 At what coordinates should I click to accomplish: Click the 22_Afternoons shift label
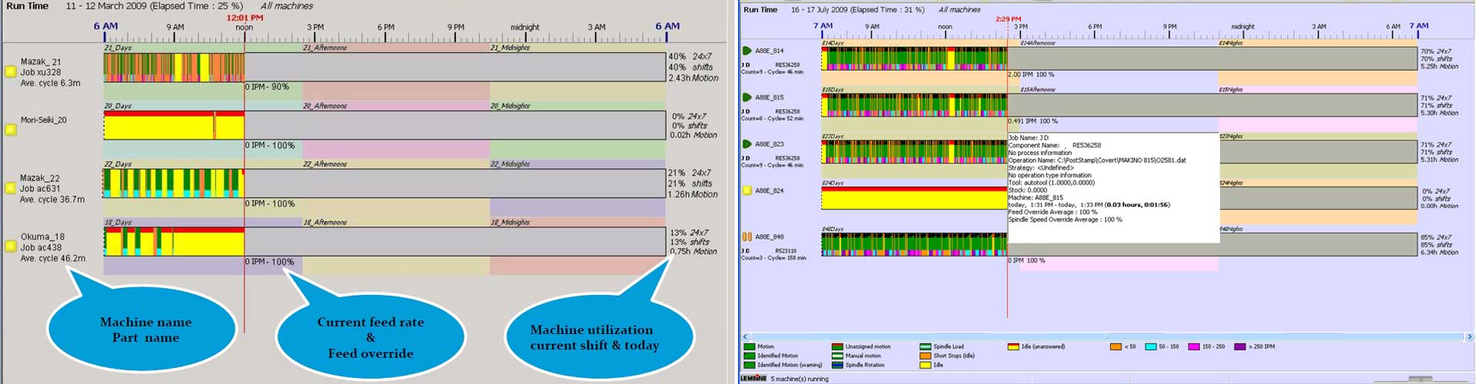325,164
